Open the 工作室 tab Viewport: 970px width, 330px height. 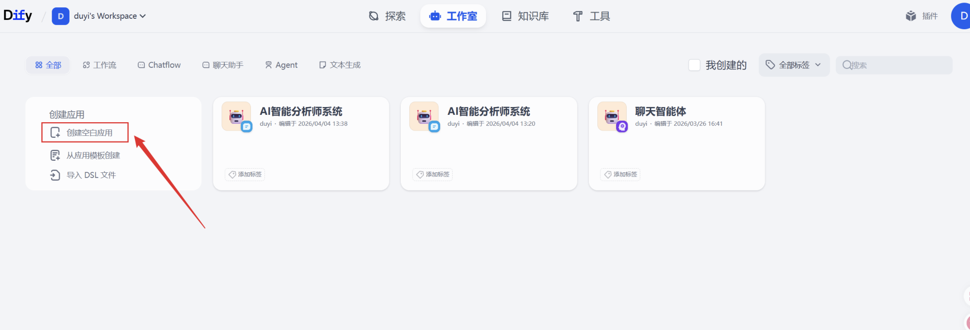(453, 16)
